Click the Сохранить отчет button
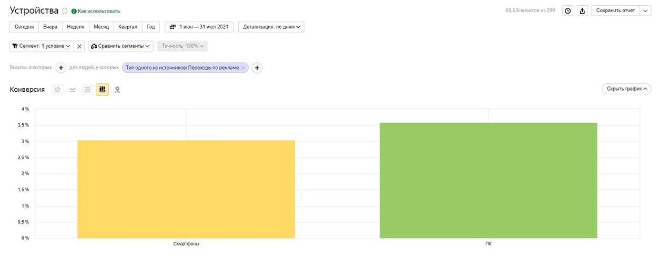 pos(615,10)
